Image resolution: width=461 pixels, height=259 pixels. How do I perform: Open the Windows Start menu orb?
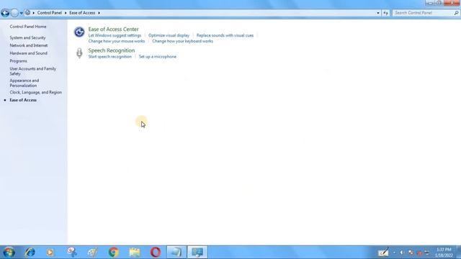pyautogui.click(x=9, y=253)
